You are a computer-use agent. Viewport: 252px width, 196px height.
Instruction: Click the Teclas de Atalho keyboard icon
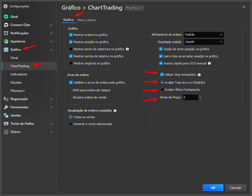pos(6,124)
